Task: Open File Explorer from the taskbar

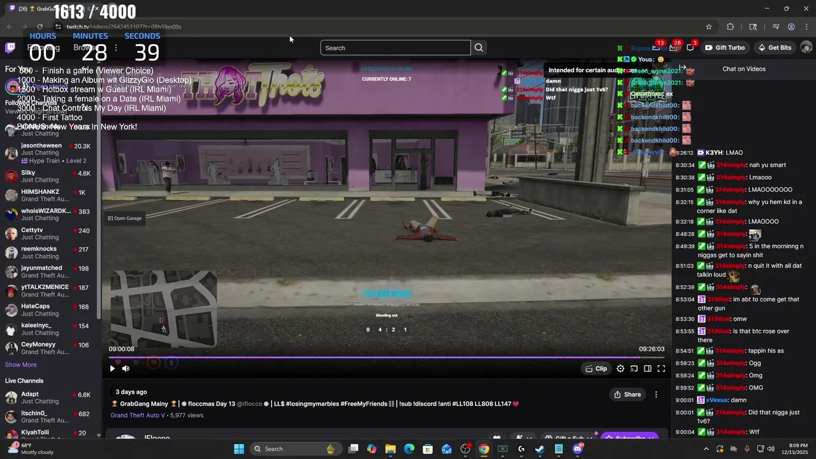Action: (x=390, y=449)
